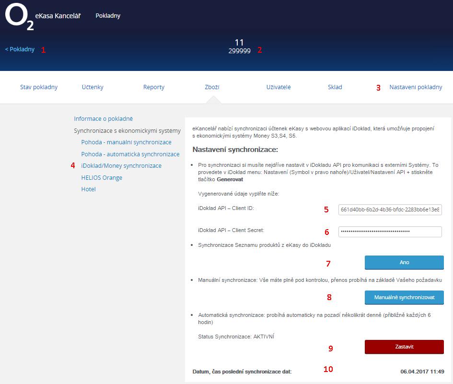Click the O2 logo
This screenshot has height=384, width=453.
tap(19, 17)
